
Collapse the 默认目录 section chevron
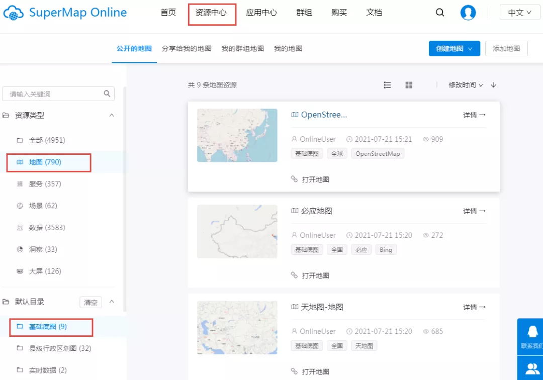112,302
